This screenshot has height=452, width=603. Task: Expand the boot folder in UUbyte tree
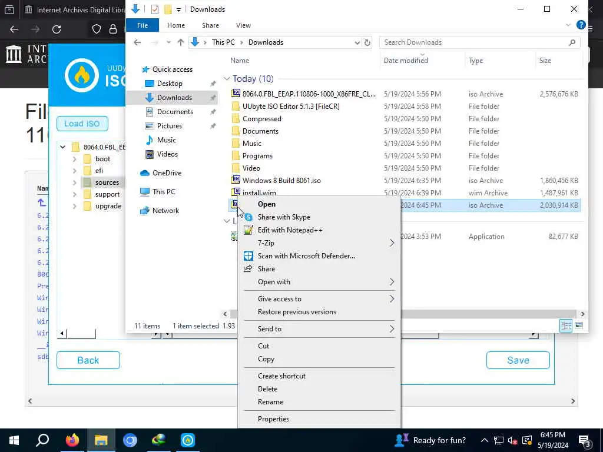pyautogui.click(x=75, y=159)
